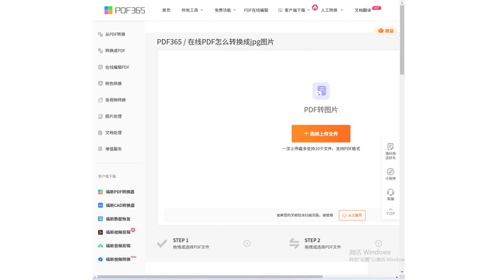Open the 首页 navigation item
This screenshot has width=497, height=280.
(x=166, y=10)
